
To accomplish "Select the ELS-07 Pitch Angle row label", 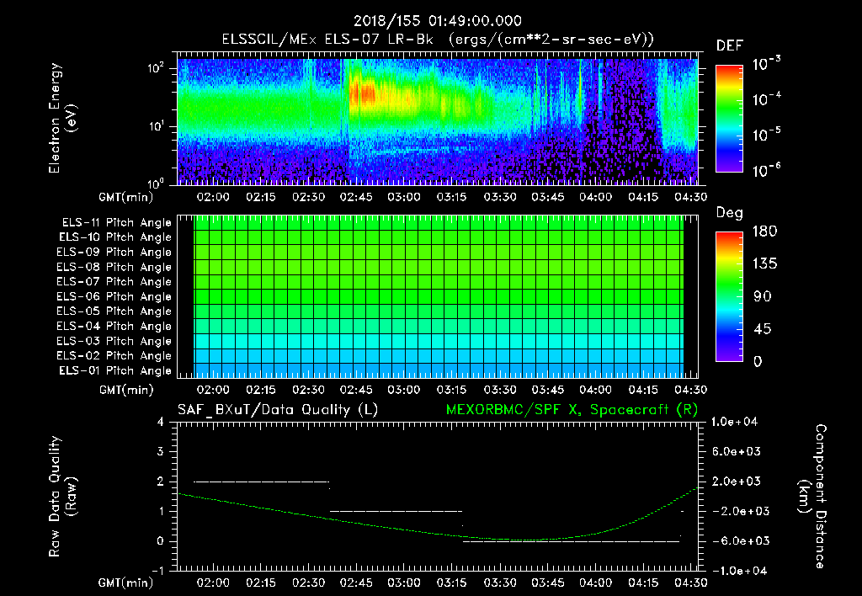I will click(114, 281).
